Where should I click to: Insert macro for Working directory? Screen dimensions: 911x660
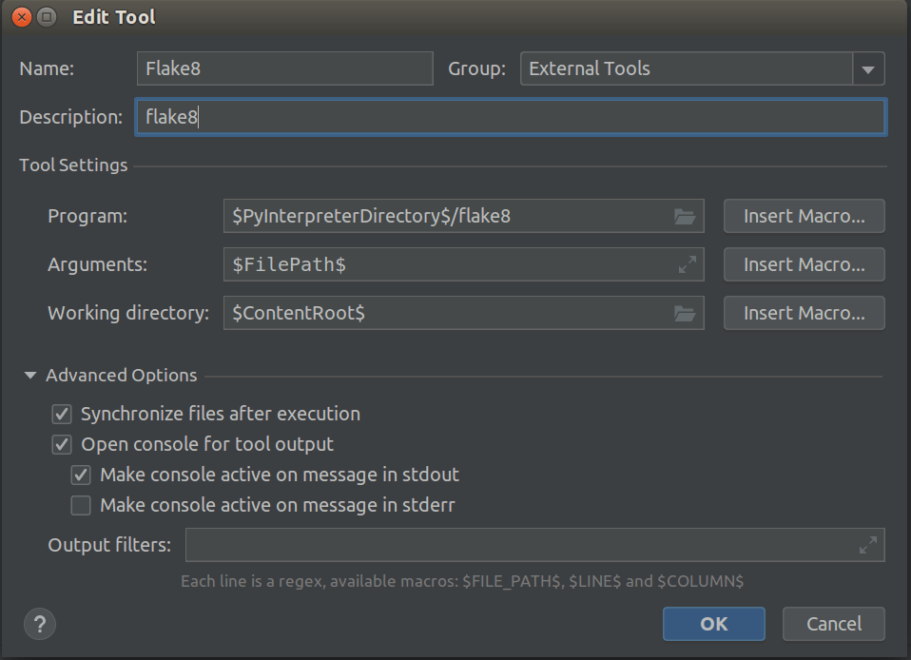804,313
